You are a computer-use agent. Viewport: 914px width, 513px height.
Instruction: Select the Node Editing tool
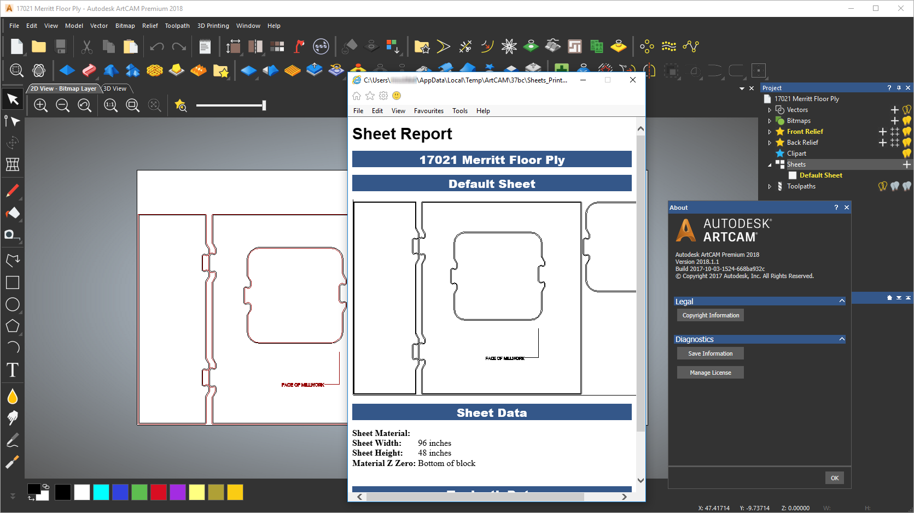point(13,121)
